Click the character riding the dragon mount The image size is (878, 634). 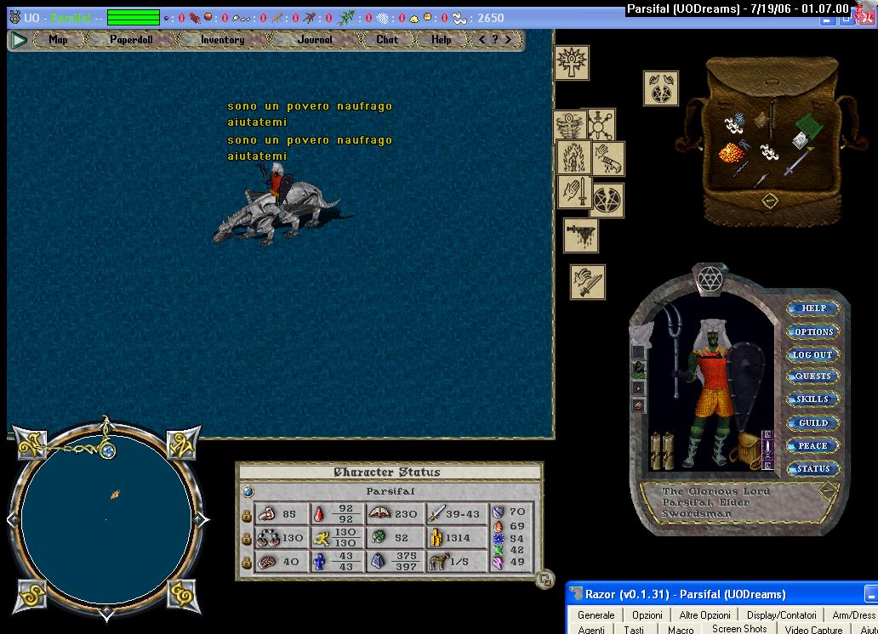click(x=277, y=184)
